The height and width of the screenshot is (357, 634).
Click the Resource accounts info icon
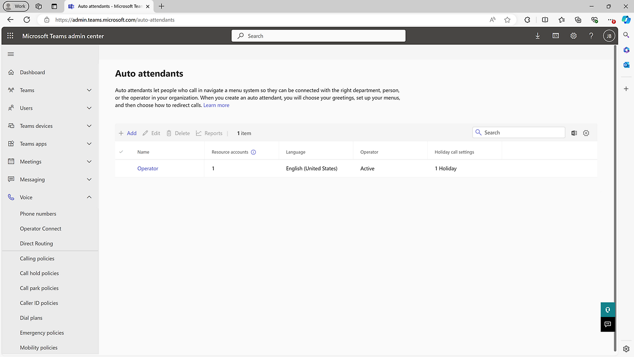coord(254,152)
